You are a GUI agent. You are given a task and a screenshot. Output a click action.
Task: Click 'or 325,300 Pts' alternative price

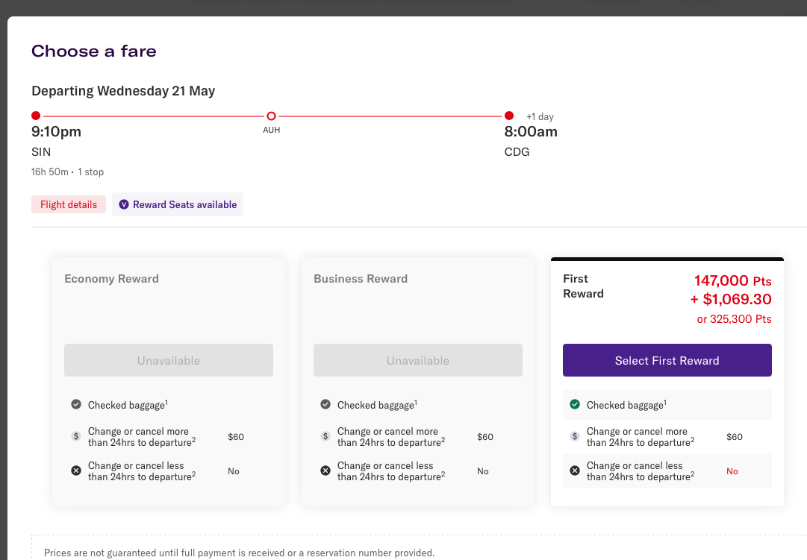click(x=734, y=319)
